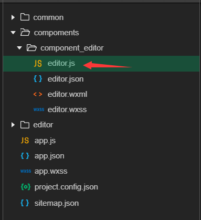Viewport: 201px width, 220px height.
Task: Click the yellow JS icon beside app.js
Action: coord(25,141)
